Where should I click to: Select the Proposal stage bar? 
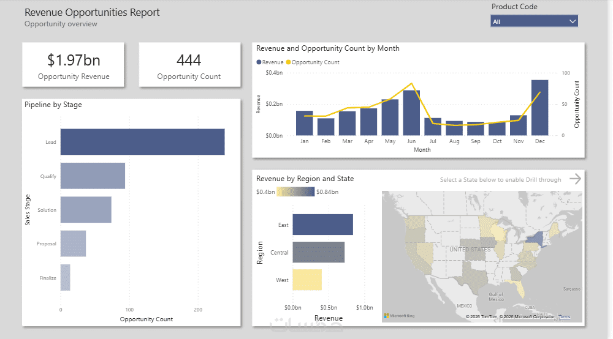(x=73, y=244)
